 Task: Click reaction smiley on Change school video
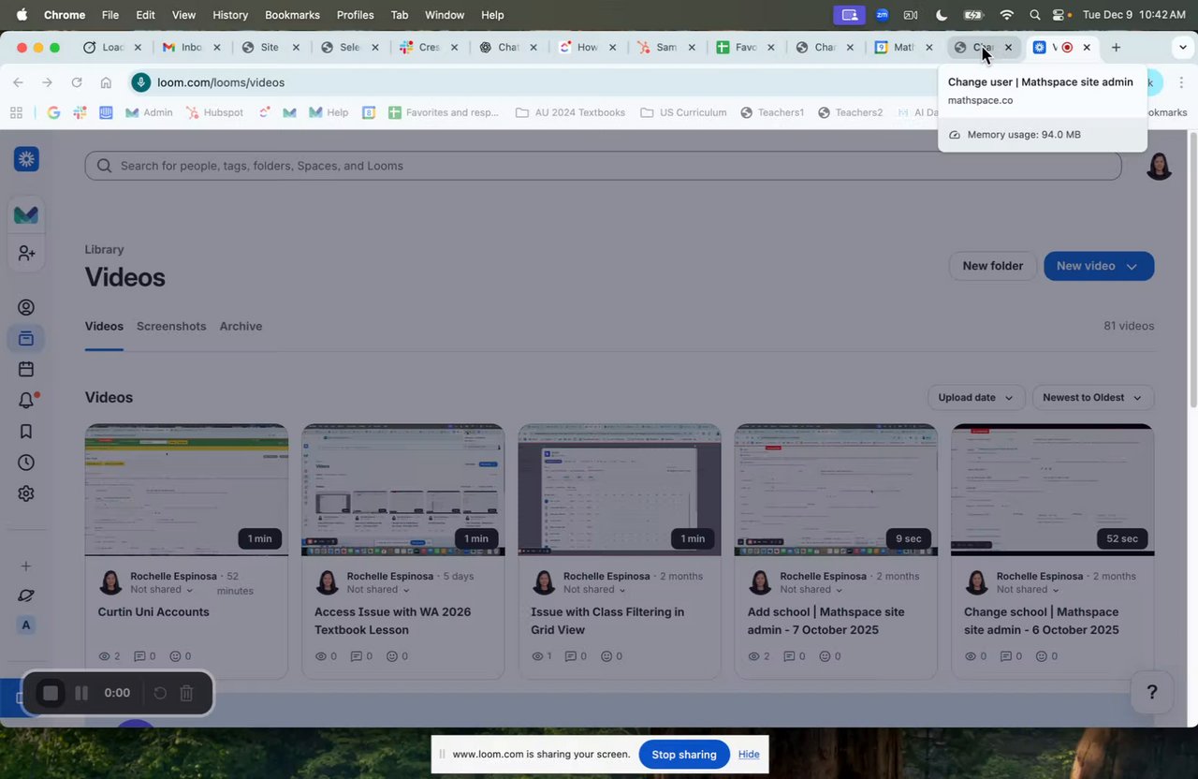click(x=1041, y=656)
